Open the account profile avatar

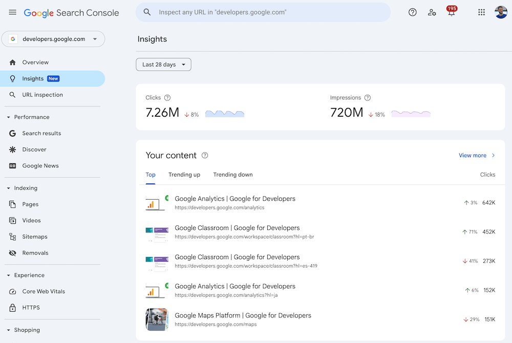(x=501, y=12)
